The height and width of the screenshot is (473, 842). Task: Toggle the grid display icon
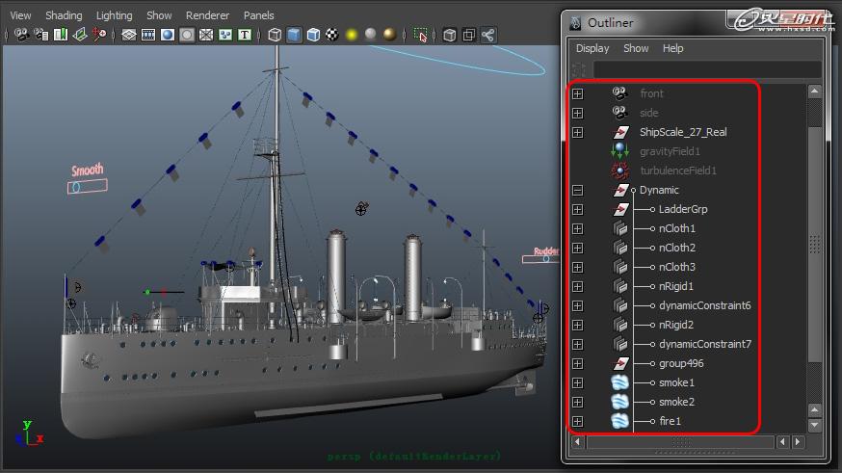(129, 35)
